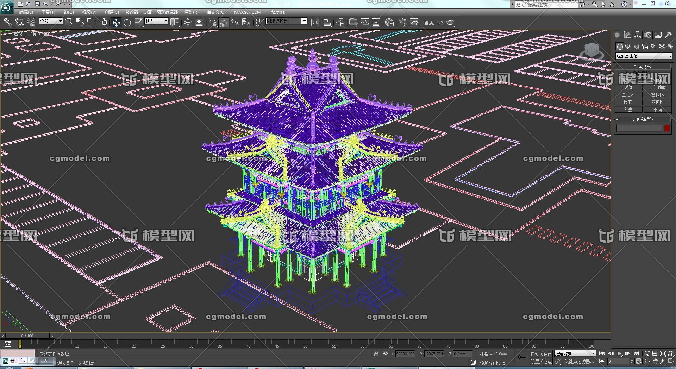
Task: Switch to the Modify command panel tab
Action: click(627, 35)
